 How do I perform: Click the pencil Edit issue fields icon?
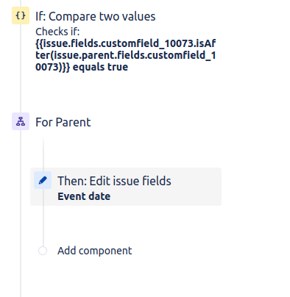[43, 180]
